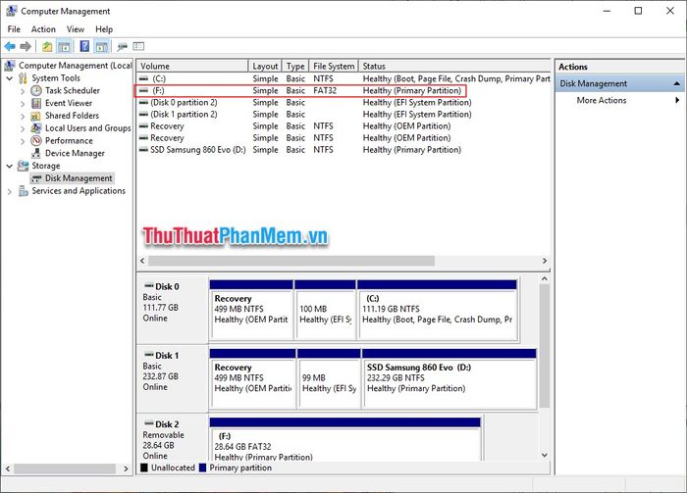The width and height of the screenshot is (687, 493).
Task: Collapse the System Tools tree node
Action: [9, 78]
